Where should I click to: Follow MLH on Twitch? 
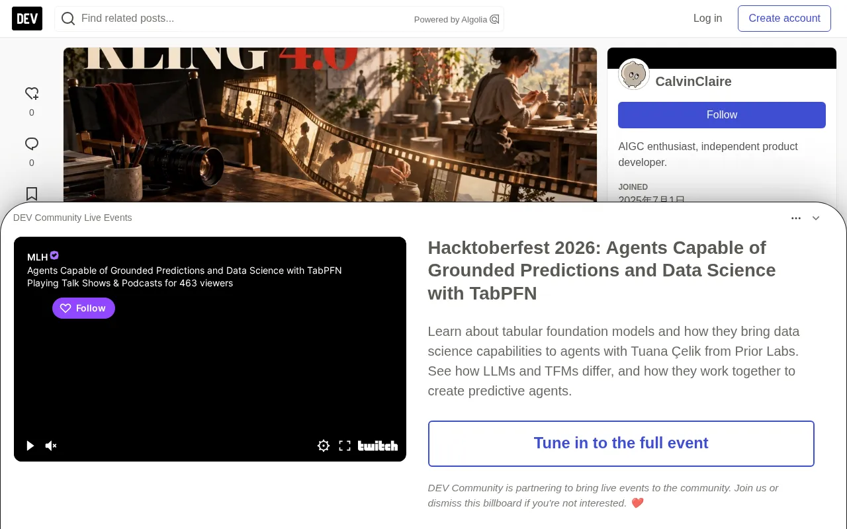[83, 308]
